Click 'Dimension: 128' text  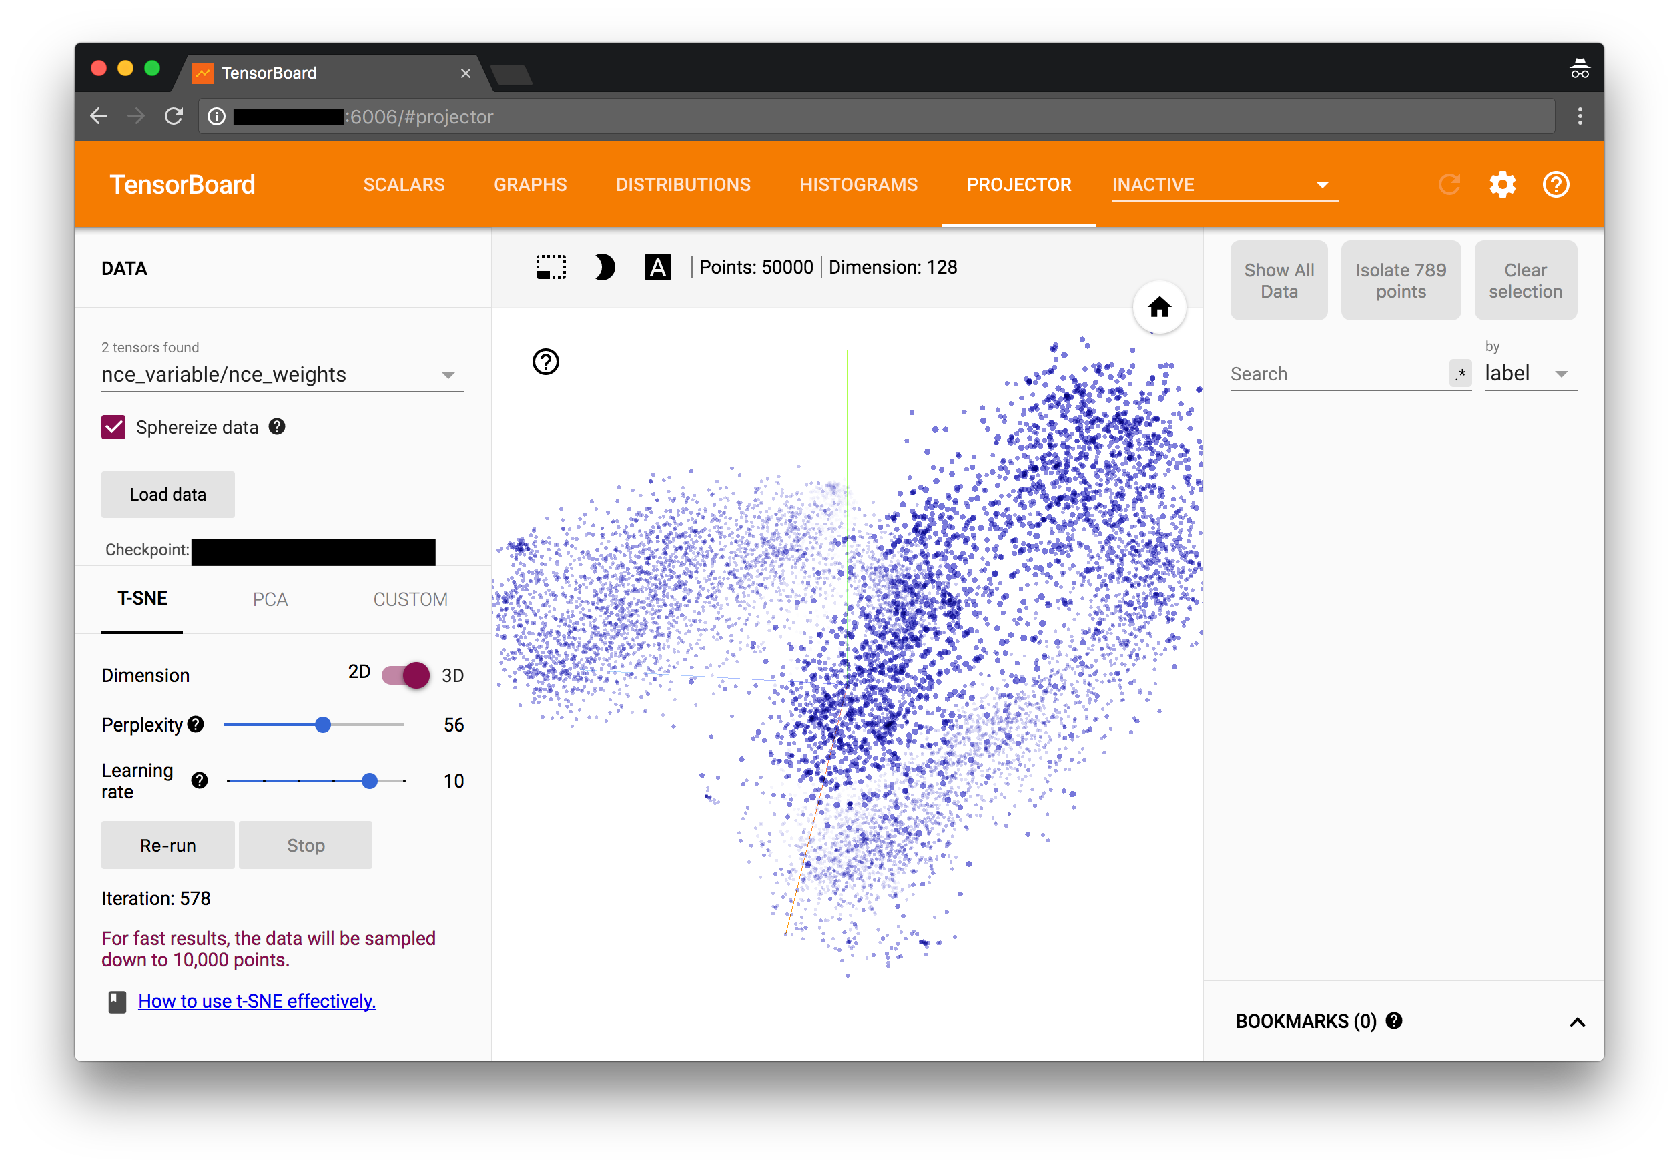click(x=892, y=267)
